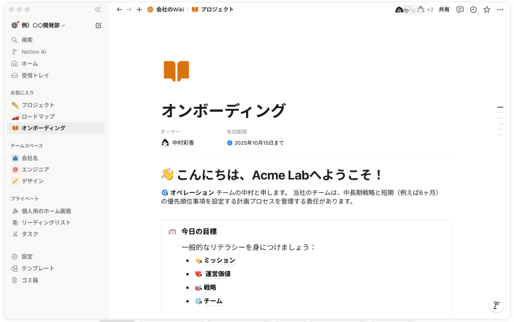Collapse the sidebar with double-chevron icon
The height and width of the screenshot is (322, 514).
(x=98, y=9)
